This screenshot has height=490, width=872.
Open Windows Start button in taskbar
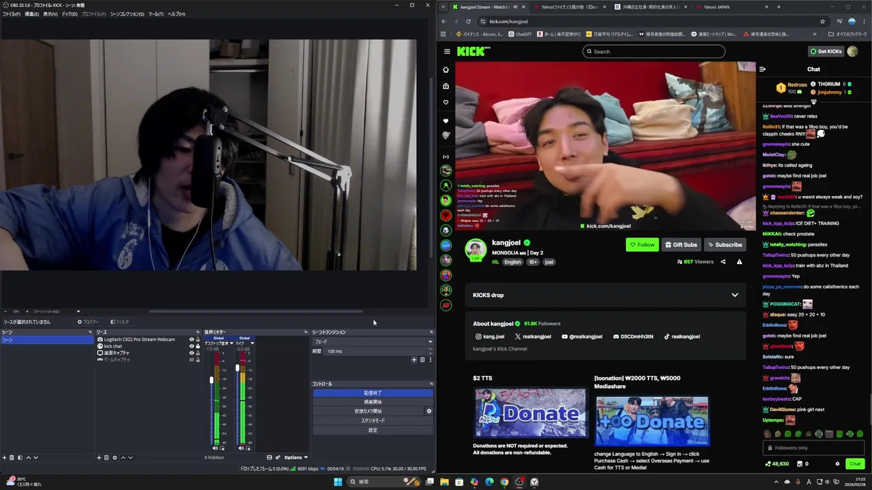click(338, 482)
